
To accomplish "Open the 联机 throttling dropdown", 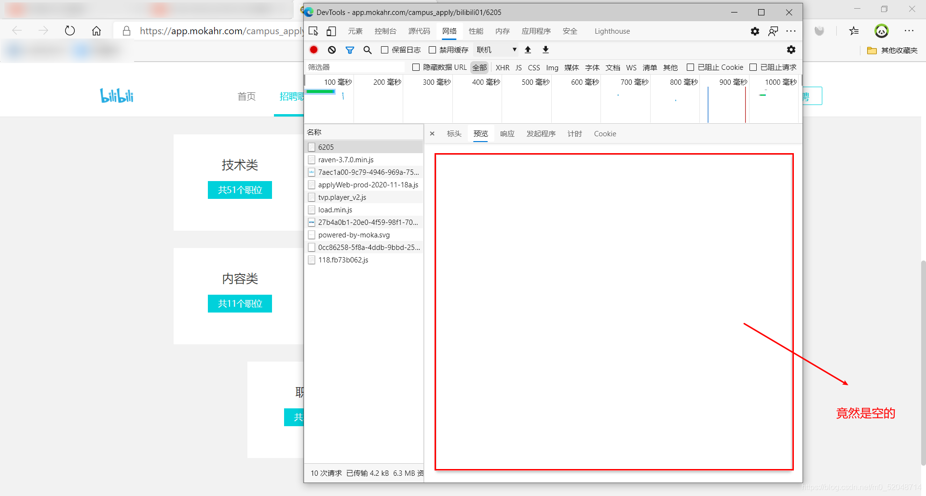I will point(496,50).
